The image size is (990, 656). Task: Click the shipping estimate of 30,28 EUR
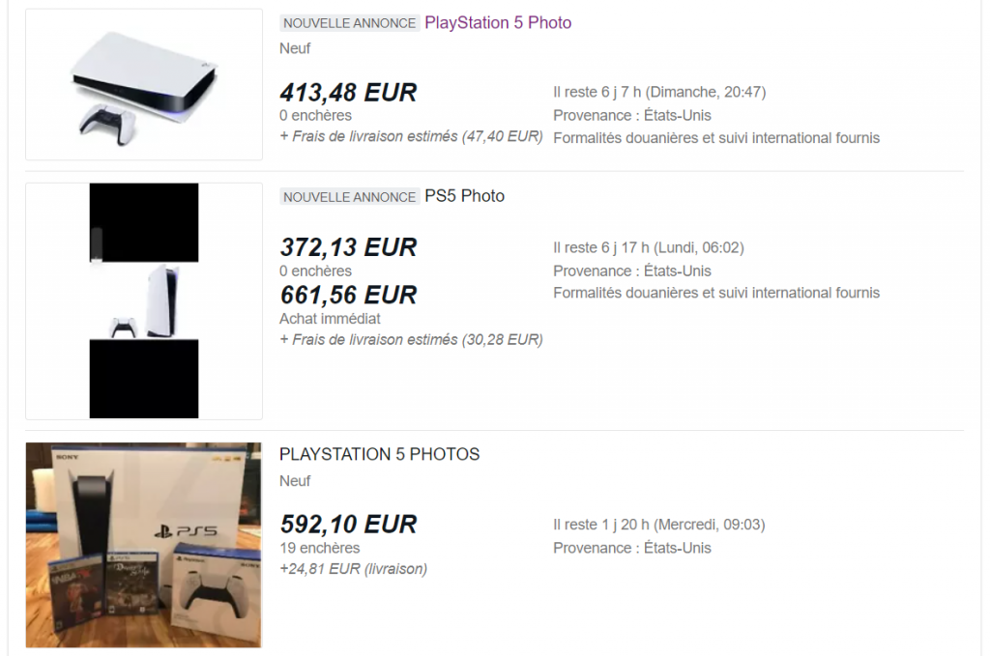click(411, 339)
